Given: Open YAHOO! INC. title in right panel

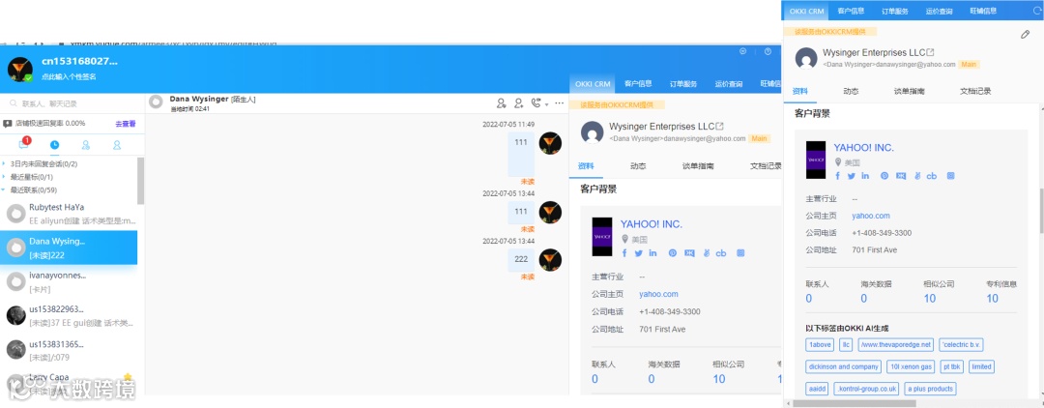Looking at the screenshot, I should pyautogui.click(x=863, y=148).
